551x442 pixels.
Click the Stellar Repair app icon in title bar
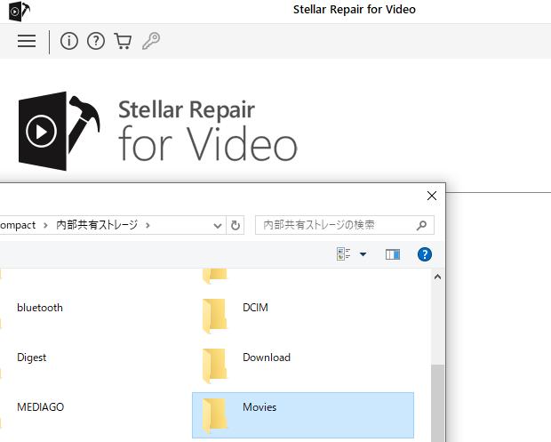pos(19,12)
